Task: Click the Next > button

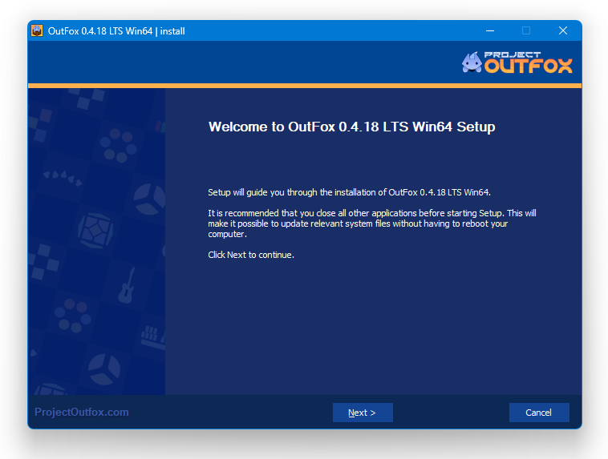Action: click(x=363, y=413)
